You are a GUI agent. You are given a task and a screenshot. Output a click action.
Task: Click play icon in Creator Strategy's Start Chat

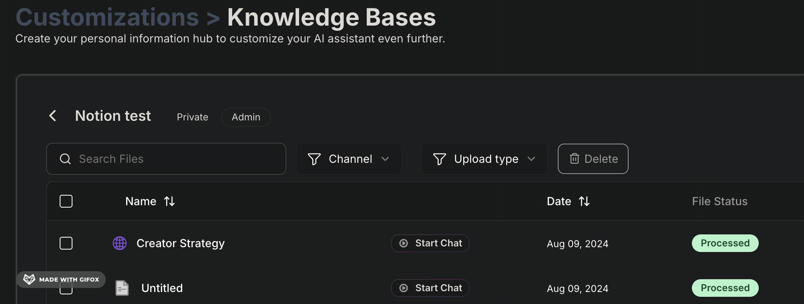pyautogui.click(x=404, y=243)
